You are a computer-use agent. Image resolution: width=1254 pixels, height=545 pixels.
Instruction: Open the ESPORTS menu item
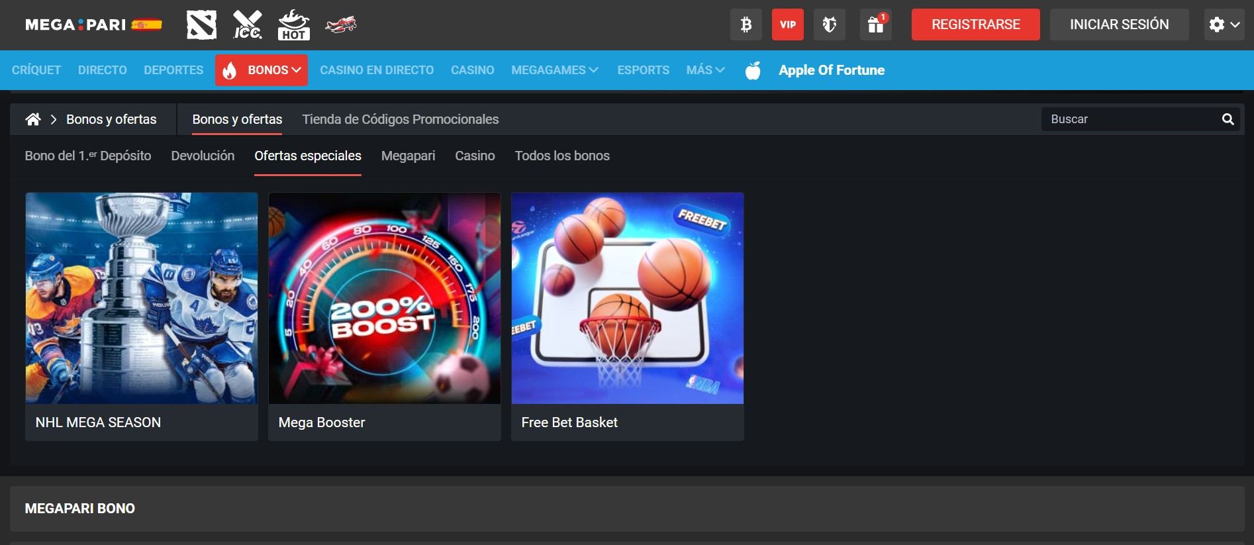644,70
